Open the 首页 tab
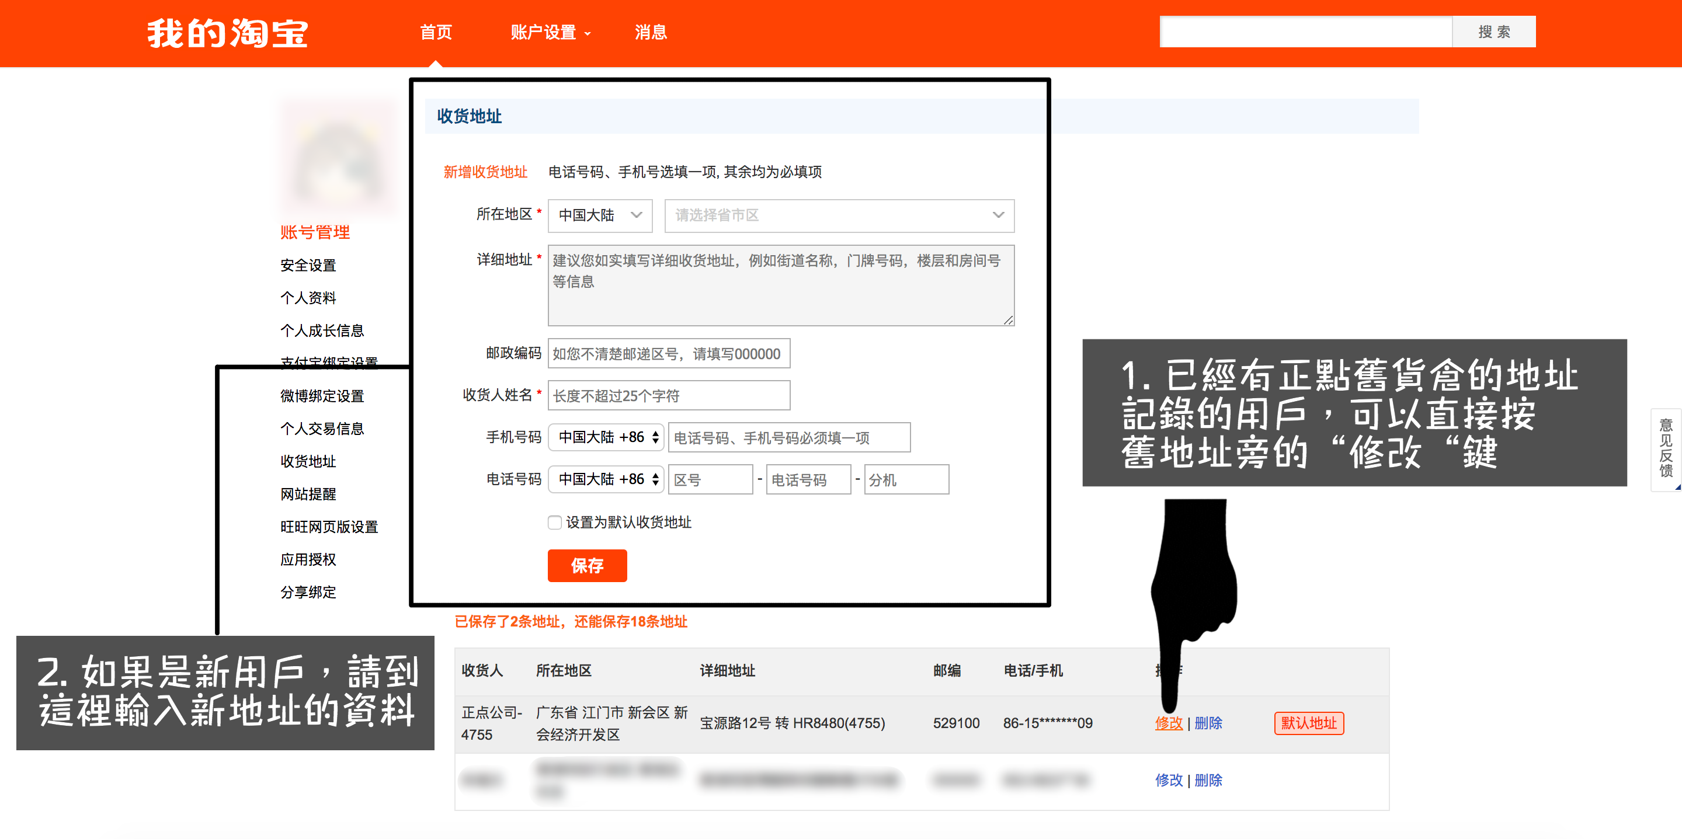 click(x=436, y=32)
